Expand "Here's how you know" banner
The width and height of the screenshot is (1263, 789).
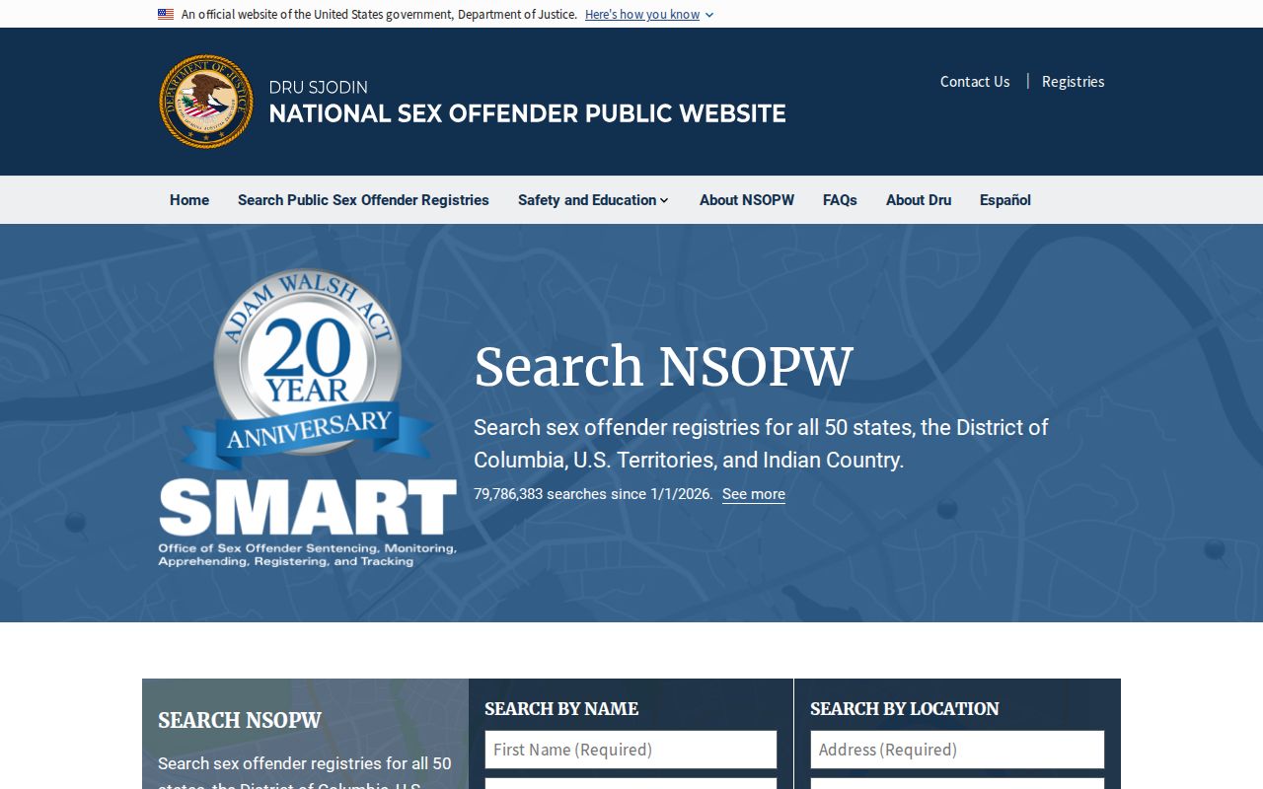[648, 15]
